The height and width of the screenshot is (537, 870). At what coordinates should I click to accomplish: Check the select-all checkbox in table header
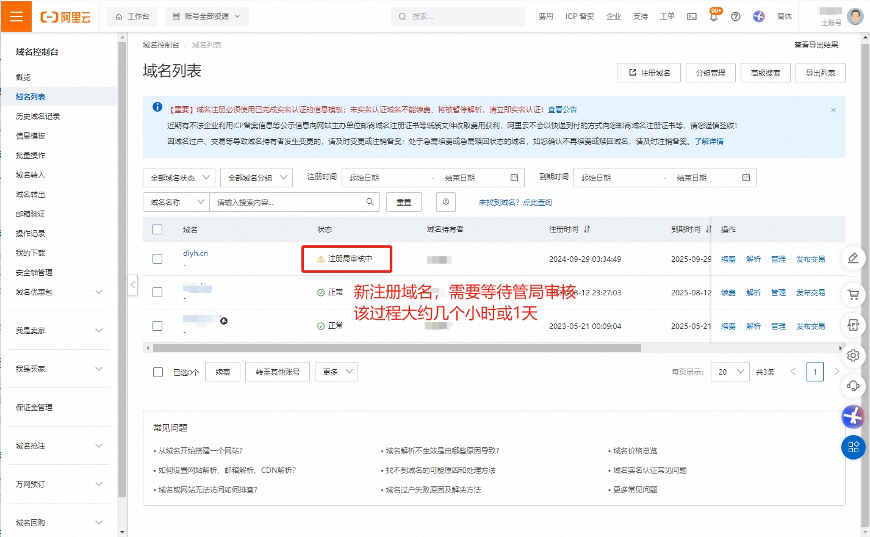(x=157, y=229)
